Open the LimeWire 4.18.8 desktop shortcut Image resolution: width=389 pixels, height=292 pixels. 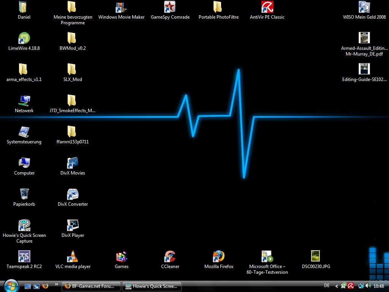pyautogui.click(x=24, y=38)
